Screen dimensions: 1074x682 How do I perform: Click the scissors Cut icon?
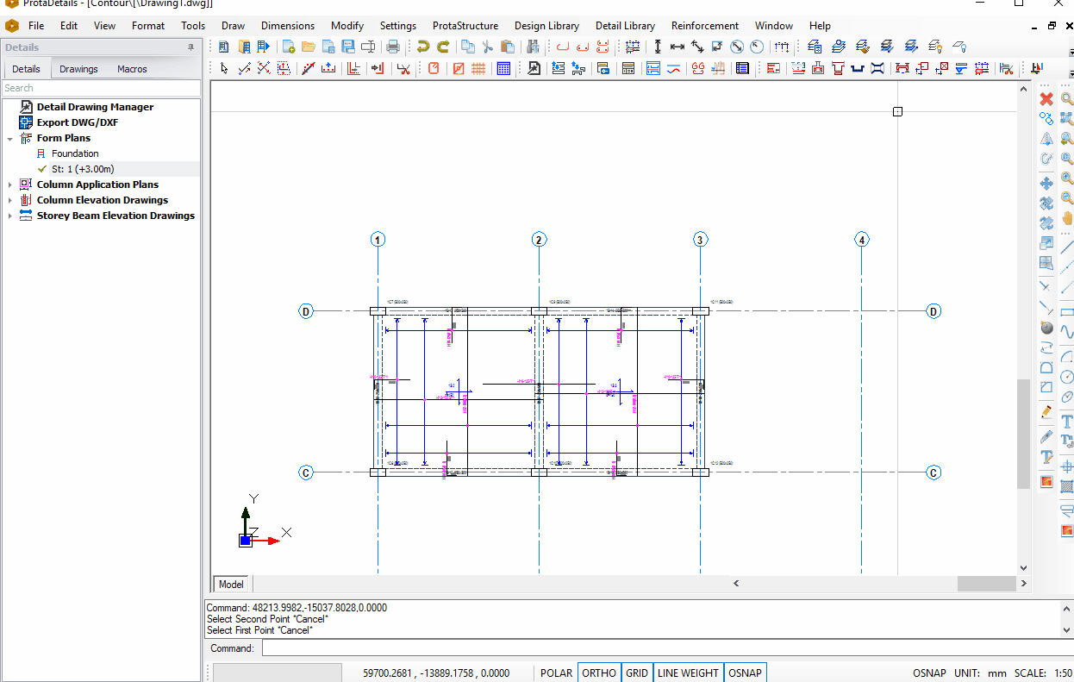click(487, 47)
